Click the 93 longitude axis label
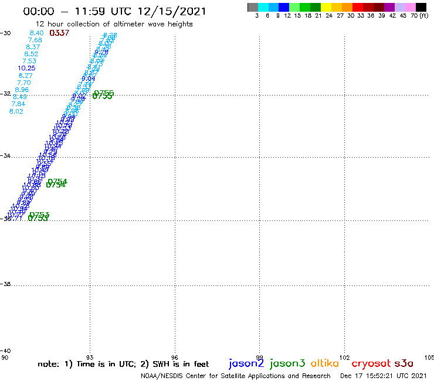434x381 pixels. pos(90,358)
